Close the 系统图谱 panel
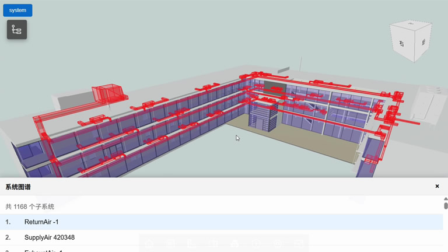 pos(437,186)
